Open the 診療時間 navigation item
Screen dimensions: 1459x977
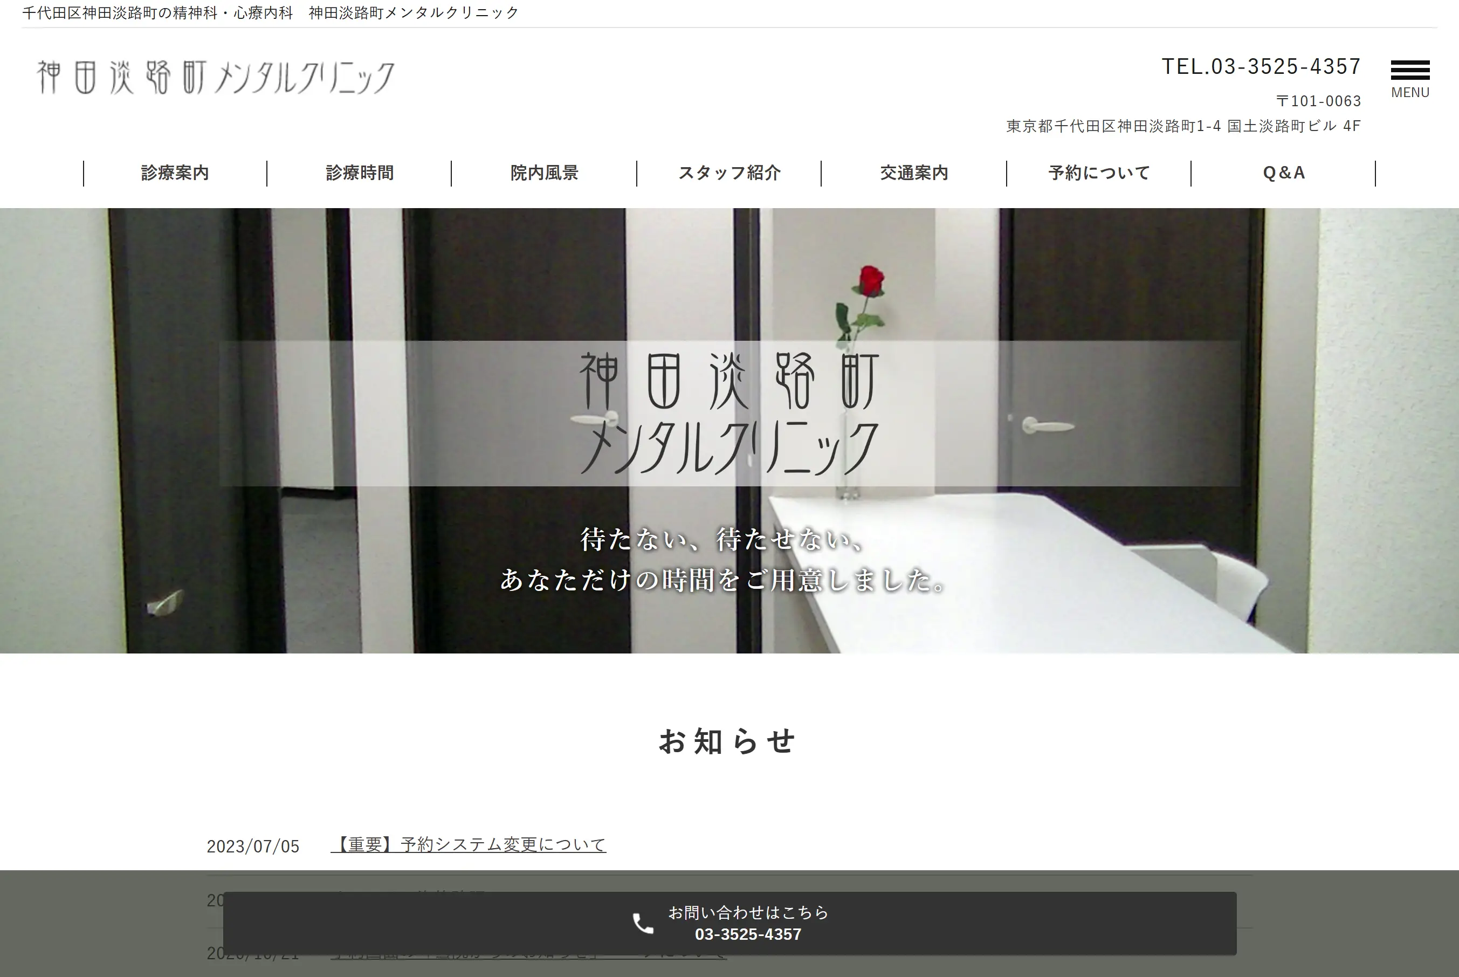click(360, 173)
